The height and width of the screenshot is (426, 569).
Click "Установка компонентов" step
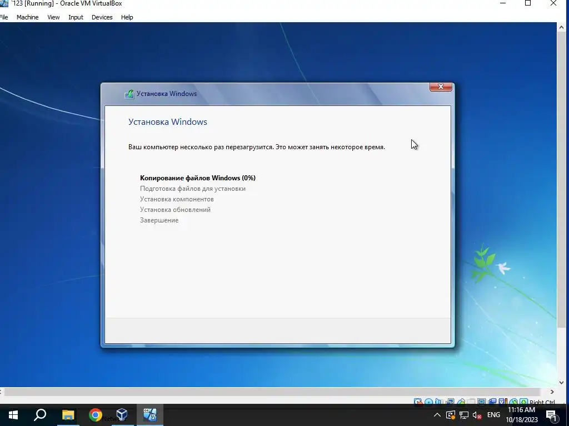pos(177,199)
